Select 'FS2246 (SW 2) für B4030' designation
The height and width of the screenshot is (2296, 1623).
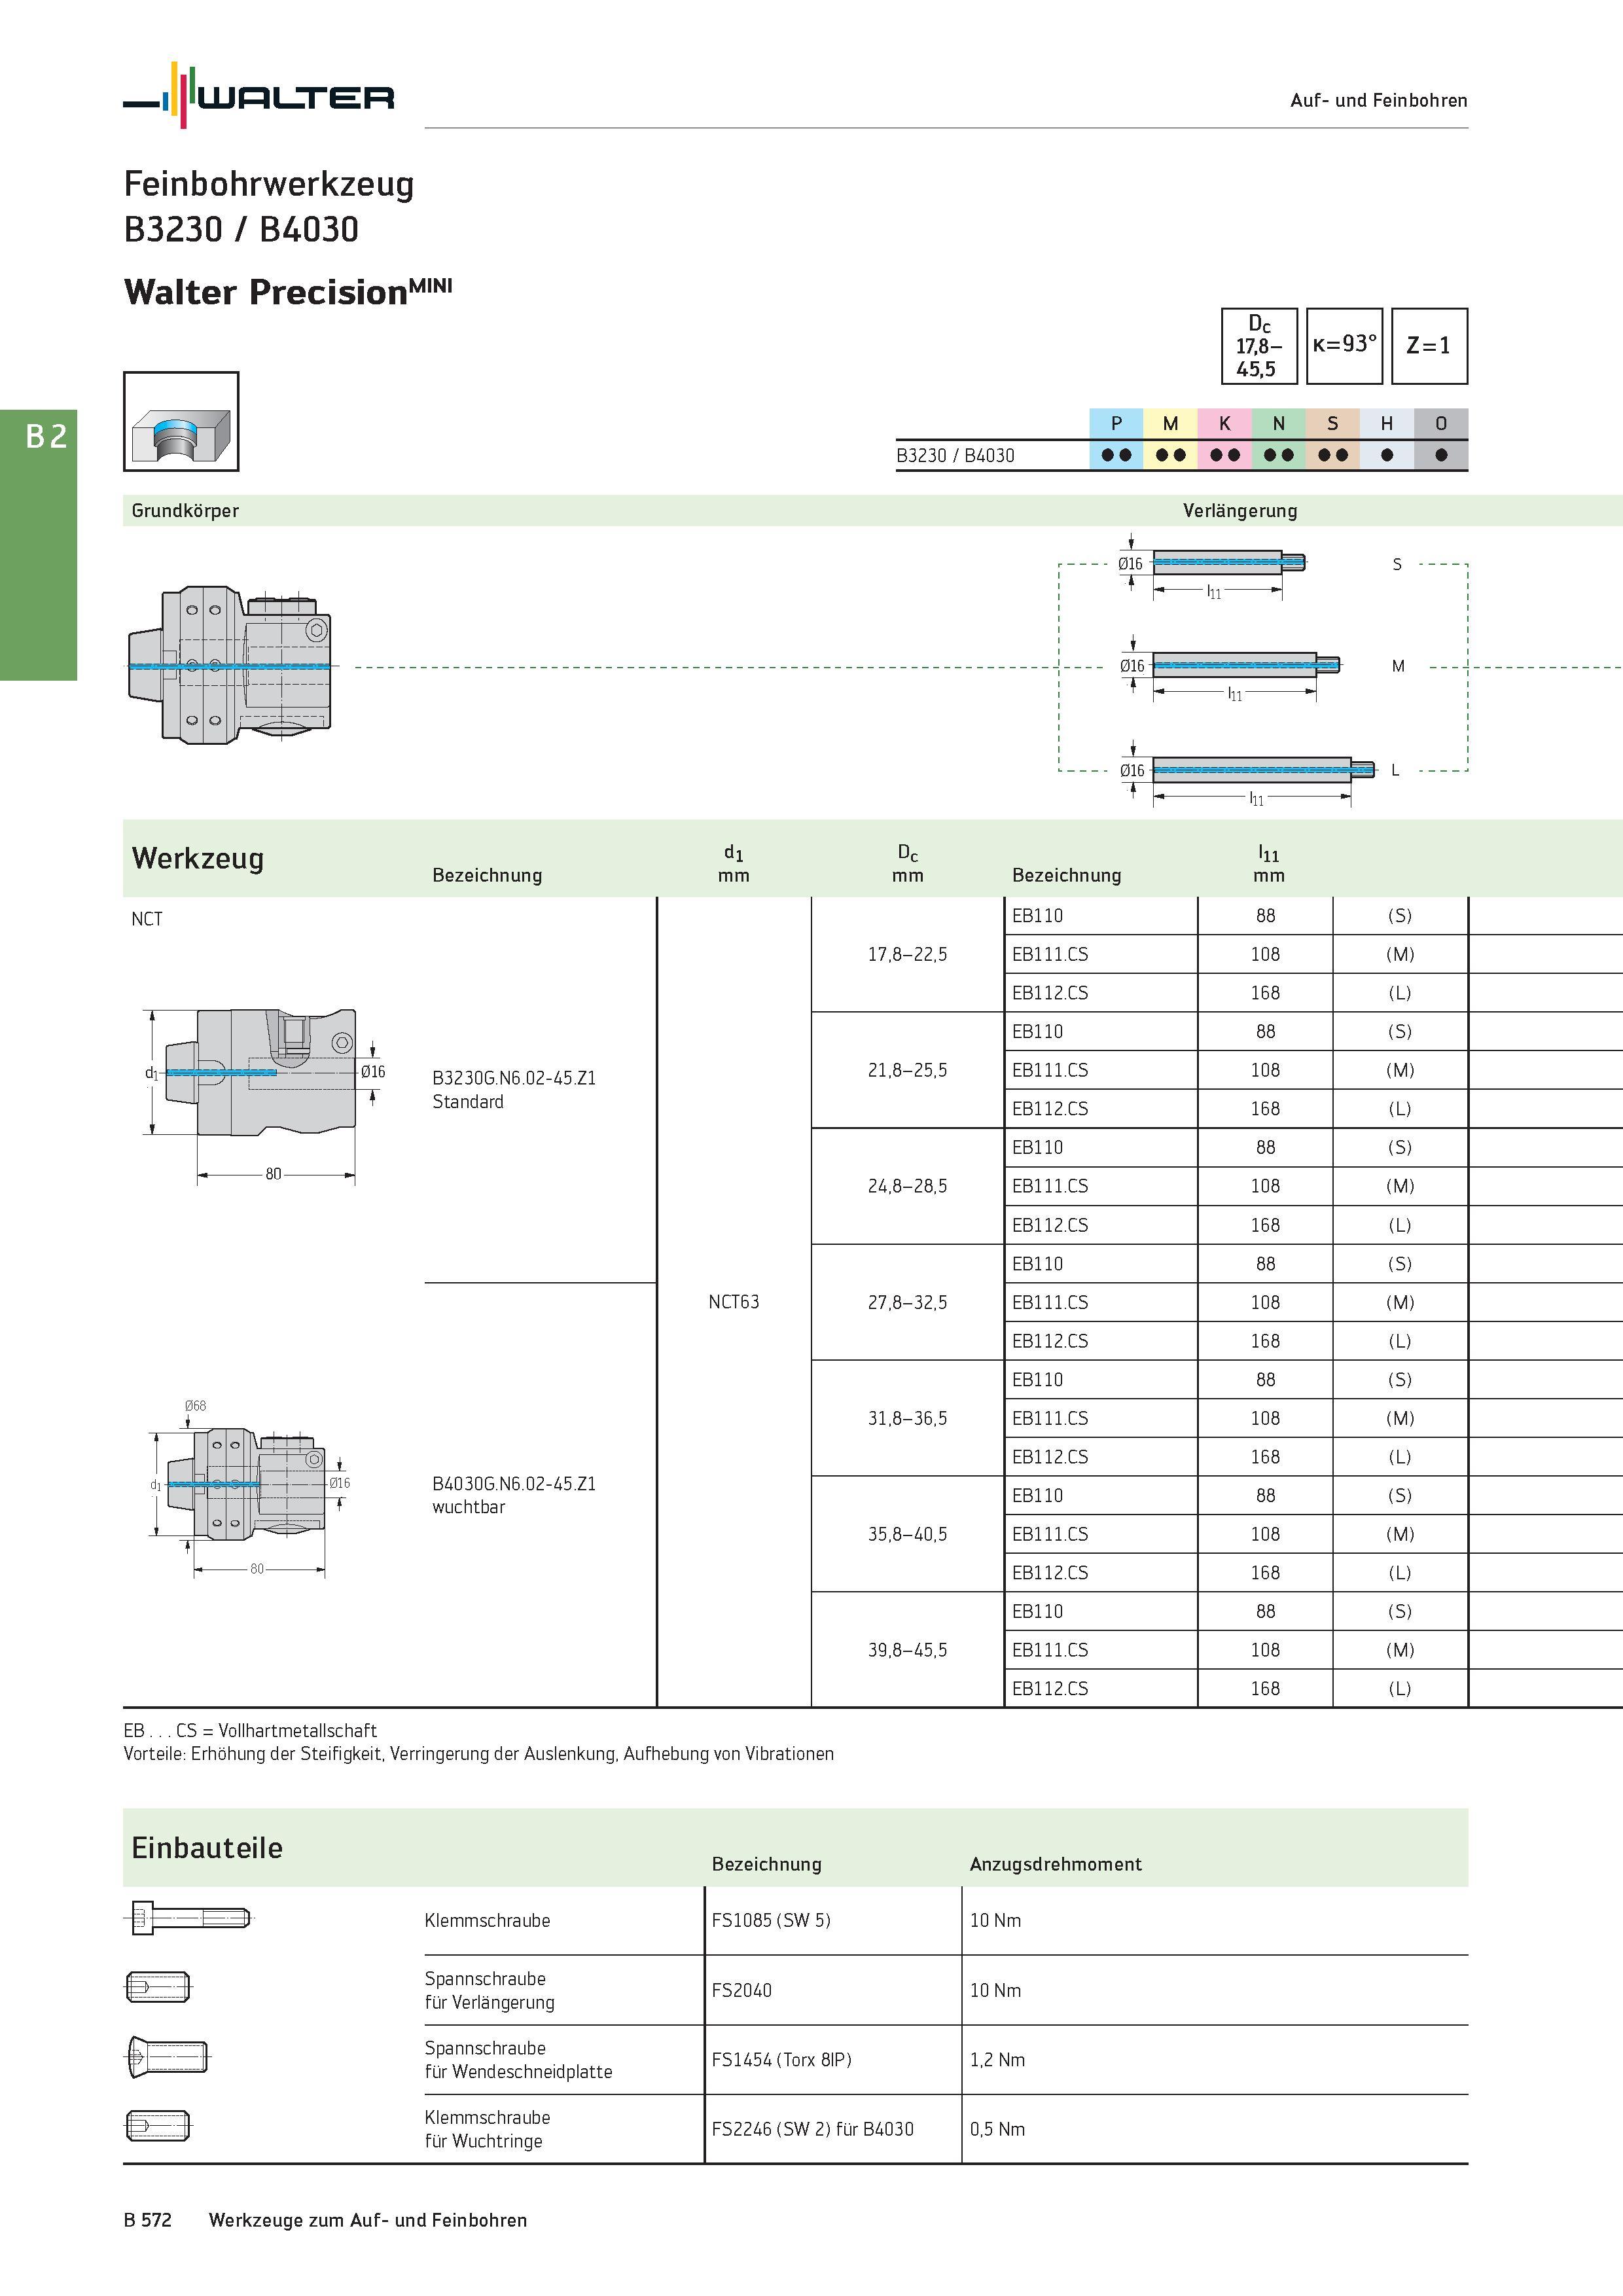click(x=813, y=2129)
